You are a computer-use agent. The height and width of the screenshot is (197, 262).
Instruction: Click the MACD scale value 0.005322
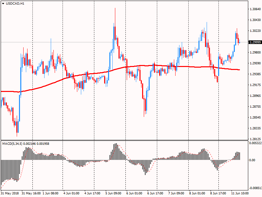255,143
